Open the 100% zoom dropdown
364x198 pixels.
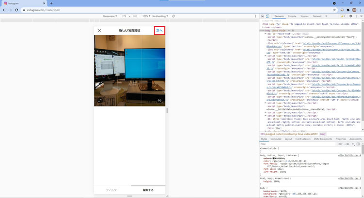(146, 16)
